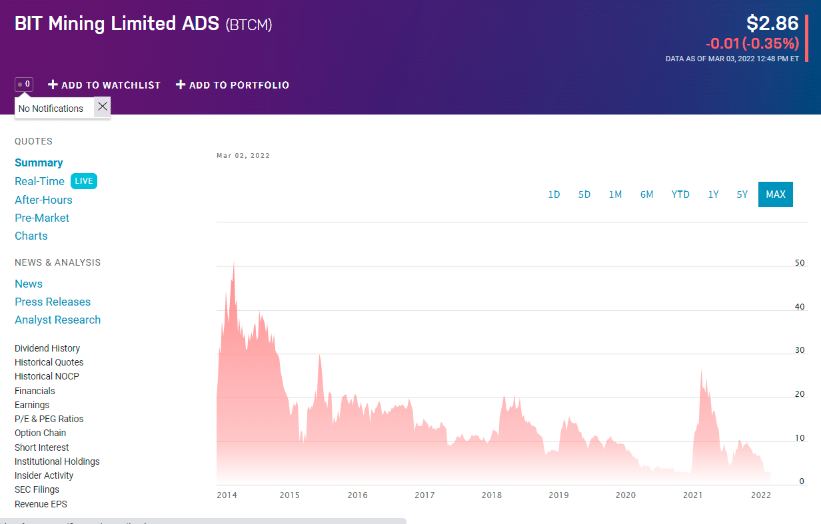Click the No Notifications message

pyautogui.click(x=51, y=109)
